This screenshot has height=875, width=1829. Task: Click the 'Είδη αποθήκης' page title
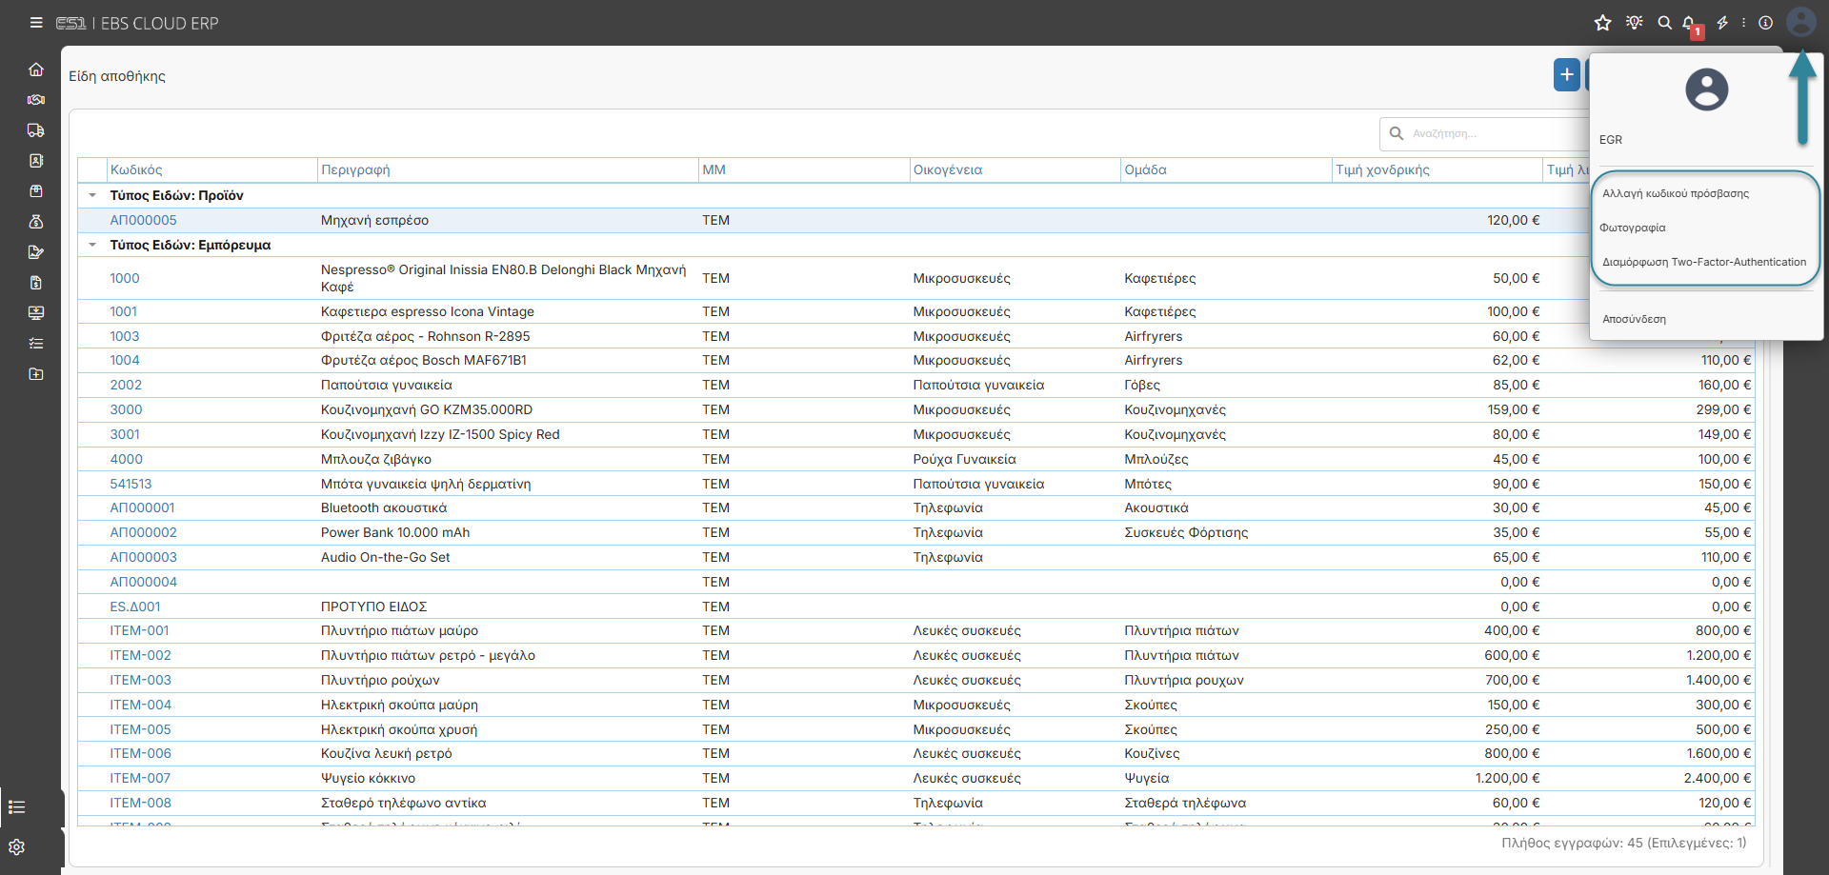117,76
